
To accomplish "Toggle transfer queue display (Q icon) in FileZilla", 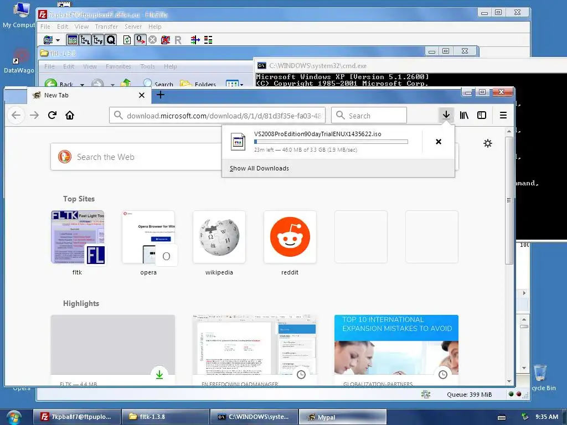I will [111, 40].
